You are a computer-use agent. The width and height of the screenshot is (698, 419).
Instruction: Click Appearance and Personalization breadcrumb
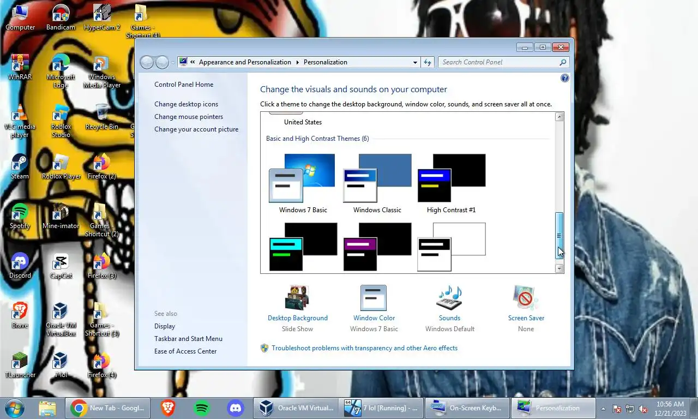coord(245,62)
